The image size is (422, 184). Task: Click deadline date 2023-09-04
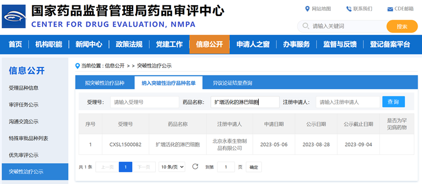click(358, 145)
